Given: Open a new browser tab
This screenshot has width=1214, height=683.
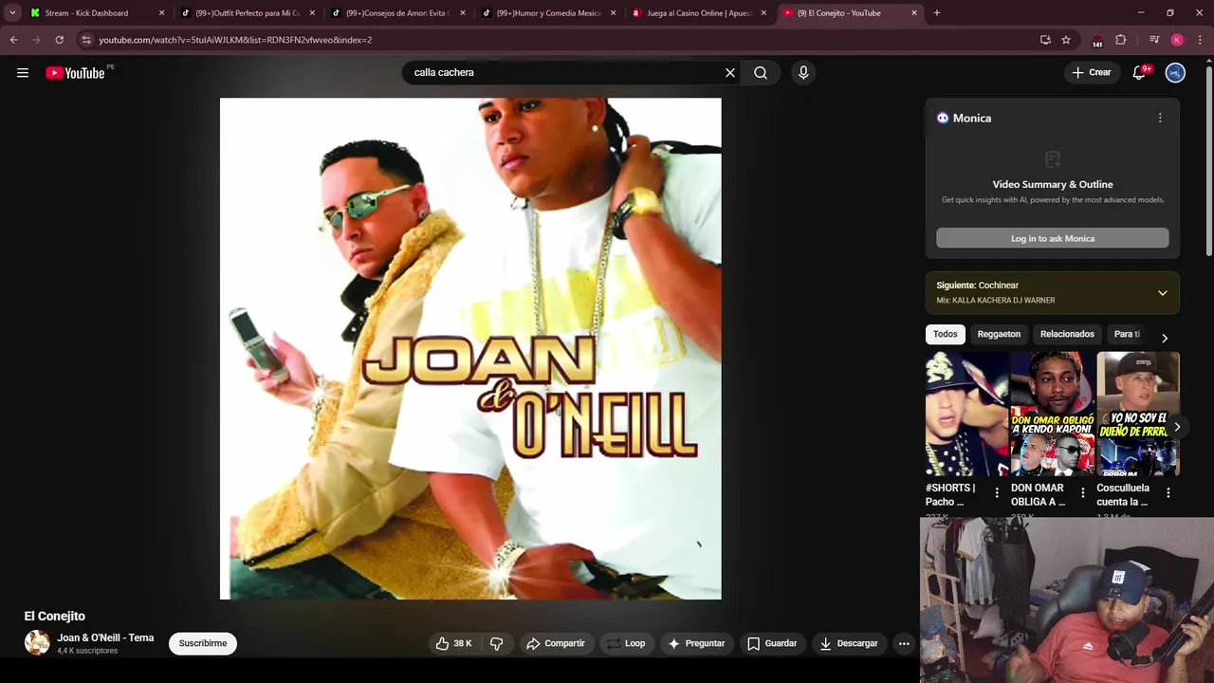Looking at the screenshot, I should point(937,13).
